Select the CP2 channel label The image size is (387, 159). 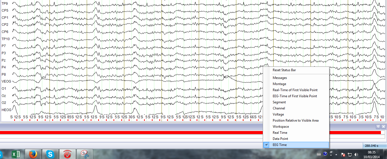(x=5, y=24)
